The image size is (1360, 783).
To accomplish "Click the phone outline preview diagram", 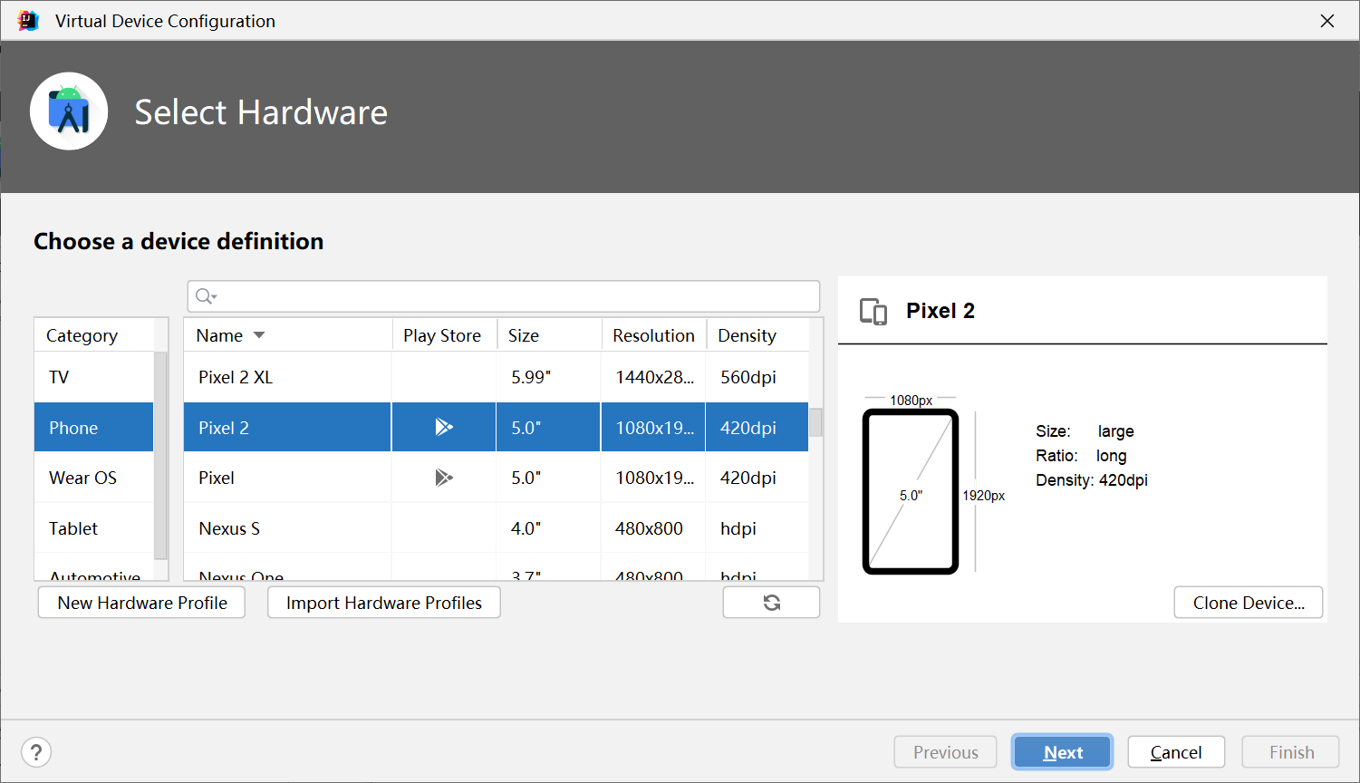I will [x=911, y=491].
